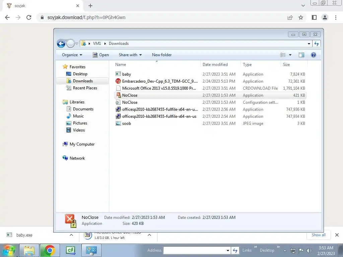This screenshot has height=257, width=343.
Task: Change your view icon in Explorer
Action: [x=283, y=55]
